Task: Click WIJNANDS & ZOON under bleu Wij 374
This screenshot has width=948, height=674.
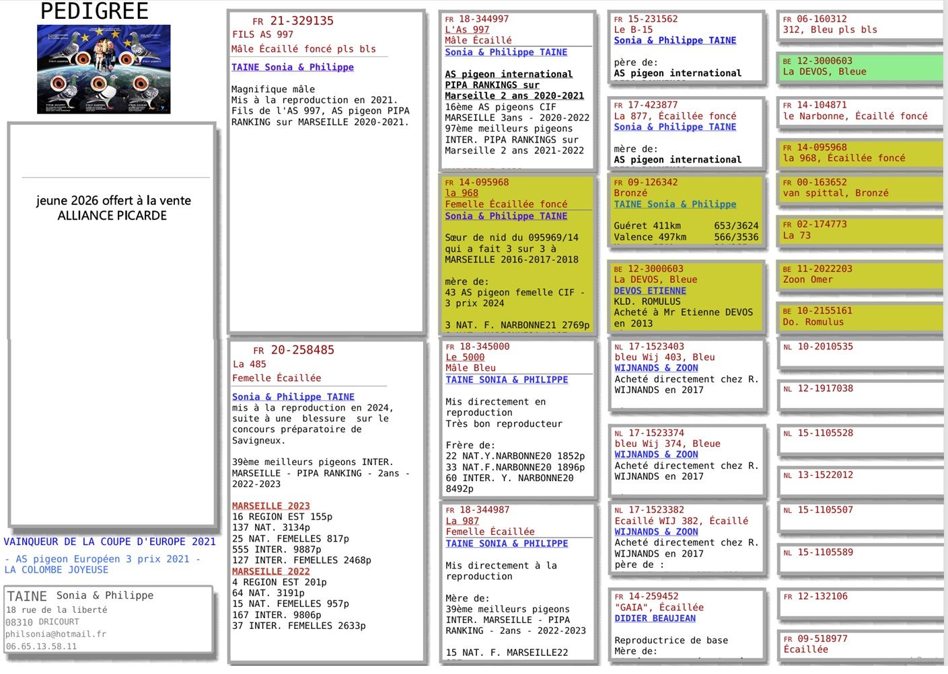Action: tap(656, 455)
